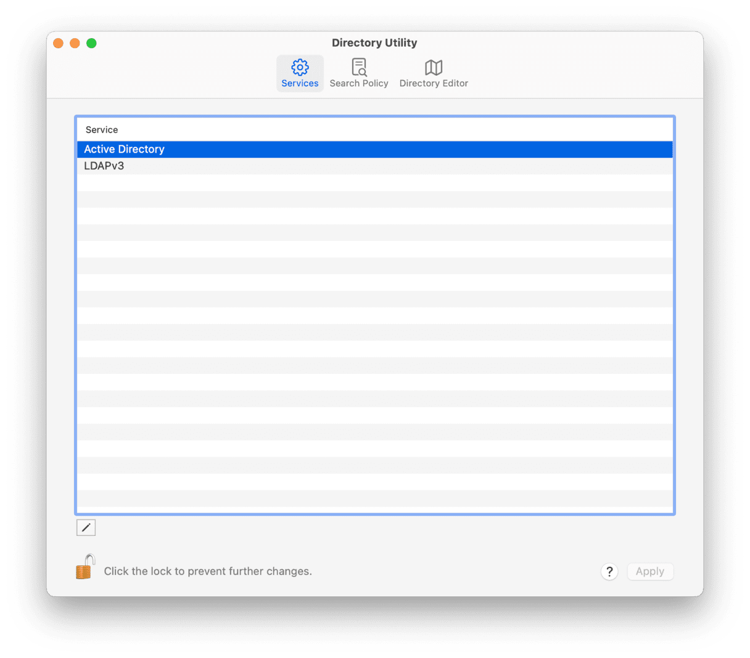Click the Service column header
Screen dimensions: 750x658
click(375, 130)
